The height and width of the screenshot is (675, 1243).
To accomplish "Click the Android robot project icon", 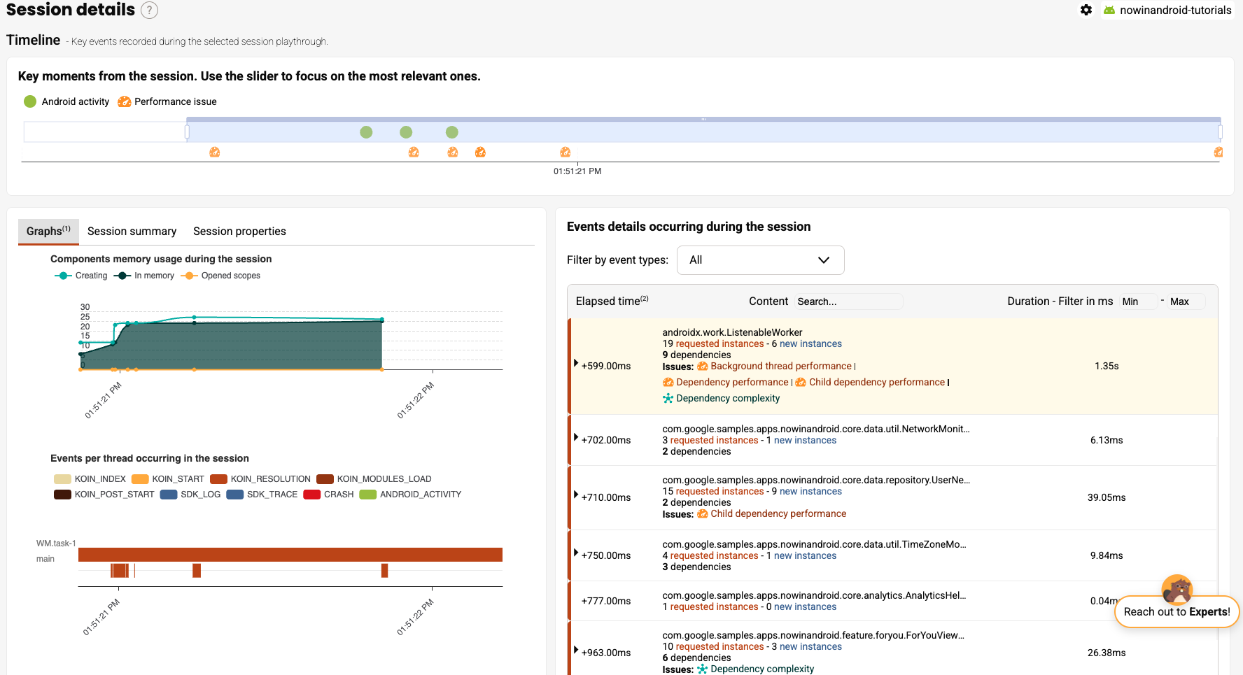I will point(1109,10).
